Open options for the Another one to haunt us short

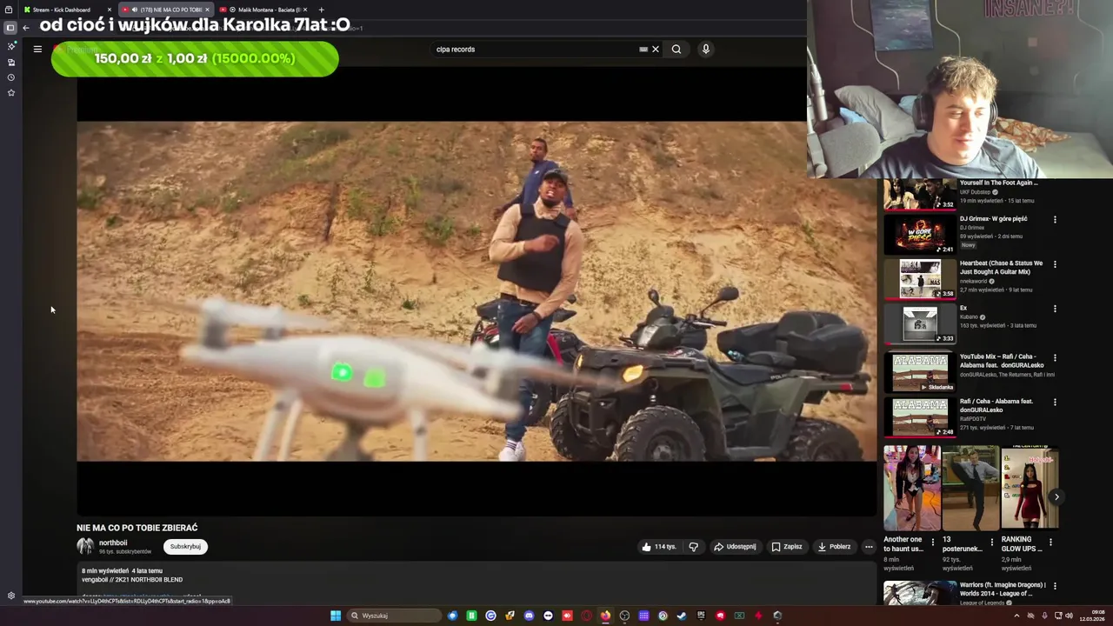[933, 542]
